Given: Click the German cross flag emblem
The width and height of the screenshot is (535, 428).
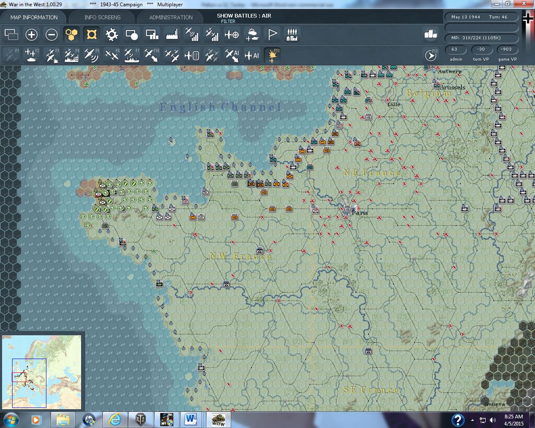Looking at the screenshot, I should tap(528, 19).
